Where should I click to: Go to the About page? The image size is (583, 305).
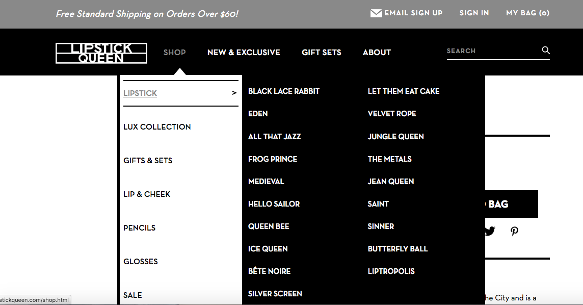[377, 52]
